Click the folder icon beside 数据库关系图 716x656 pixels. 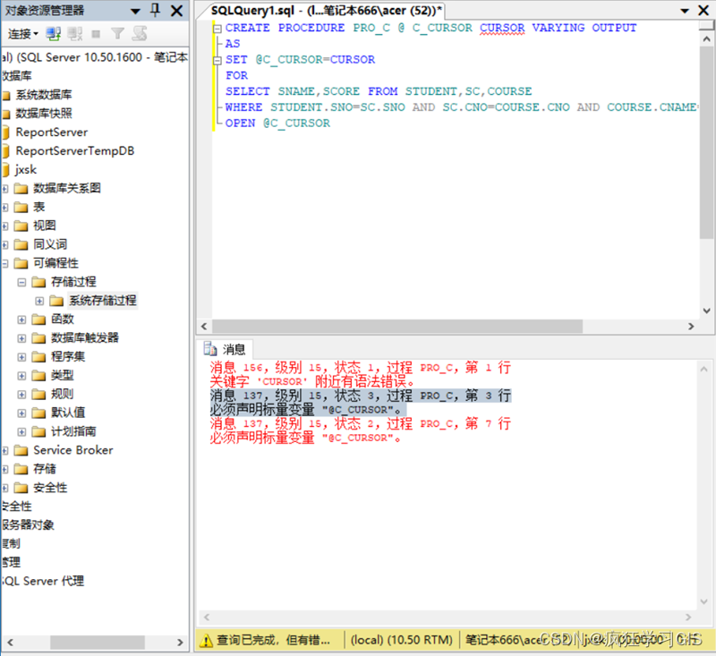point(21,189)
